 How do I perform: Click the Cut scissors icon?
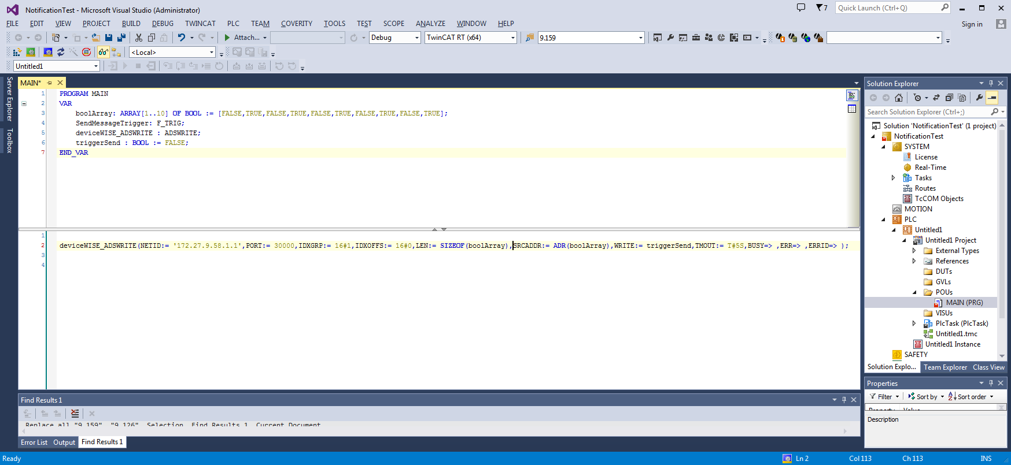coord(139,38)
